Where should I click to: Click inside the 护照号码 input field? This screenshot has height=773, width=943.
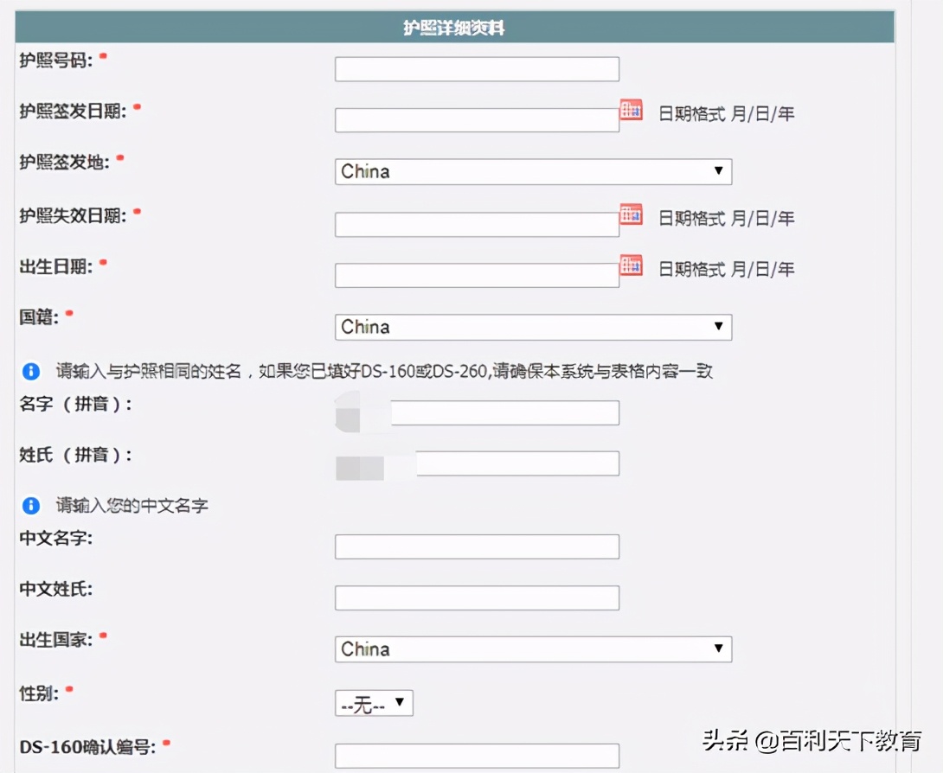[x=477, y=68]
